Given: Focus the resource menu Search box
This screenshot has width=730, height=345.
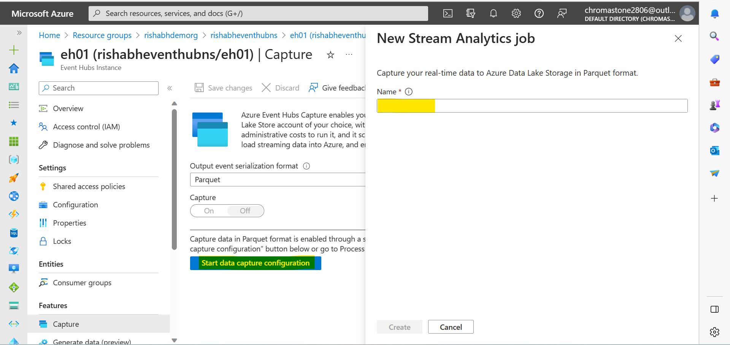Looking at the screenshot, I should pos(98,88).
